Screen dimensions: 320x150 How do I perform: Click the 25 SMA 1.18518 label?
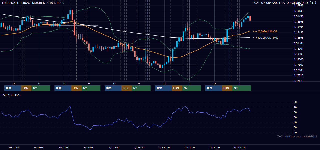tap(265, 31)
